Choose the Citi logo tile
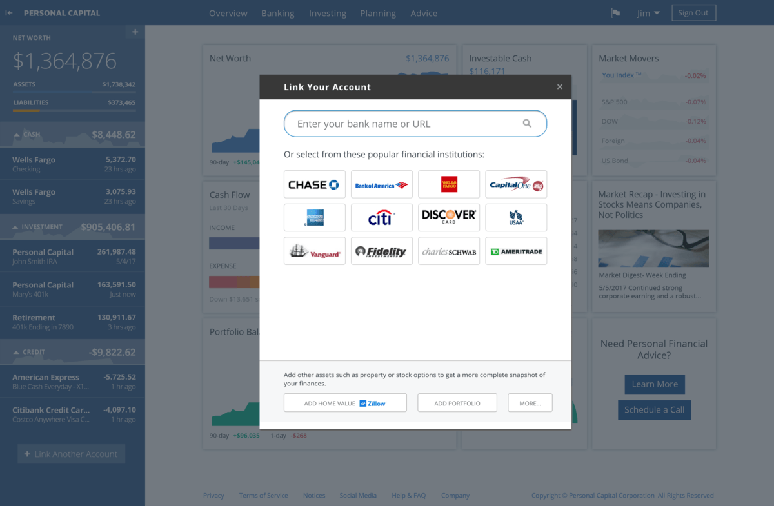This screenshot has width=774, height=506. (x=382, y=217)
